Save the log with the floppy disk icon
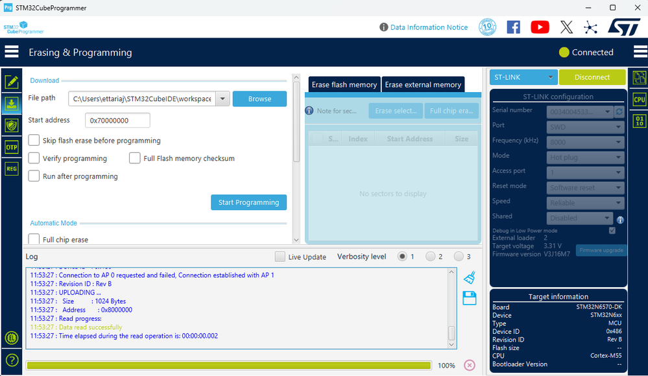The image size is (648, 376). pos(470,298)
